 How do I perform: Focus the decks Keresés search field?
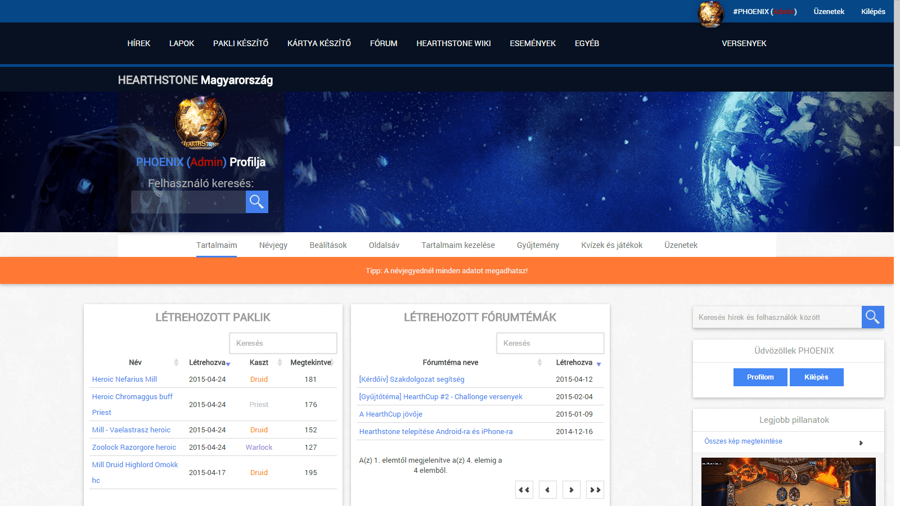[x=283, y=343]
